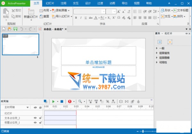Toggle bold formatting B
Screen dimensions: 192x134
pos(76,18)
